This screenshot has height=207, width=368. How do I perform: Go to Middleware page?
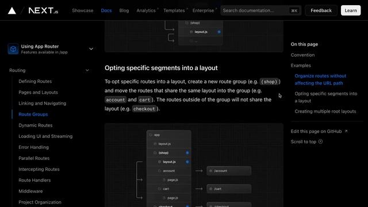click(x=30, y=191)
